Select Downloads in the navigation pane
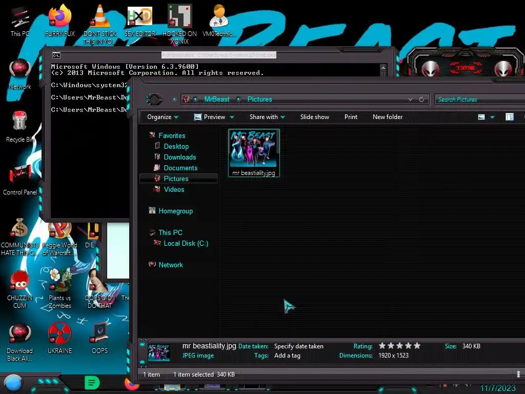 (180, 157)
